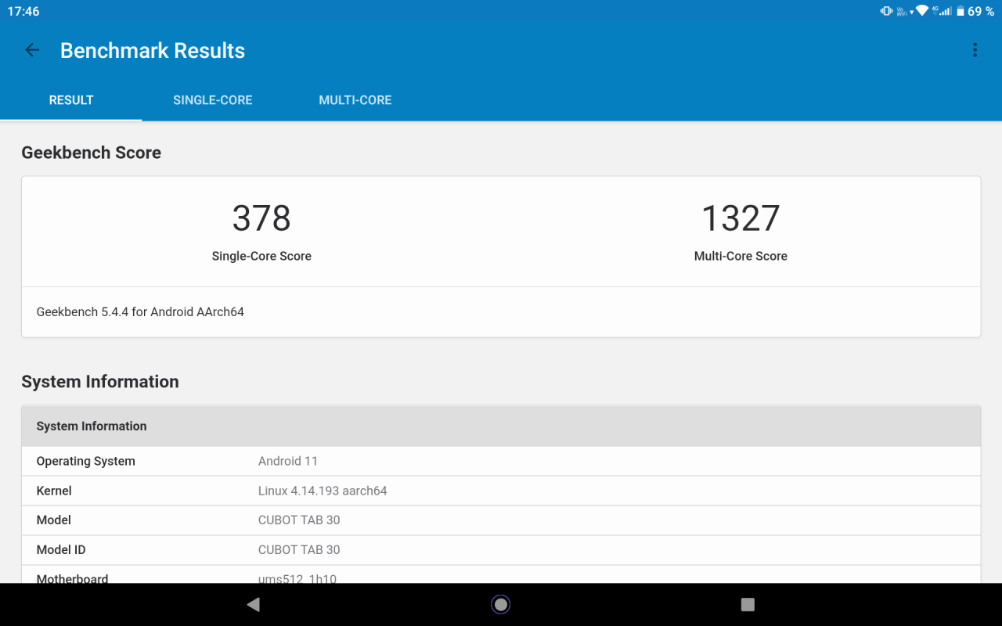1002x626 pixels.
Task: Tap the 4G signal strength icon
Action: coord(943,11)
